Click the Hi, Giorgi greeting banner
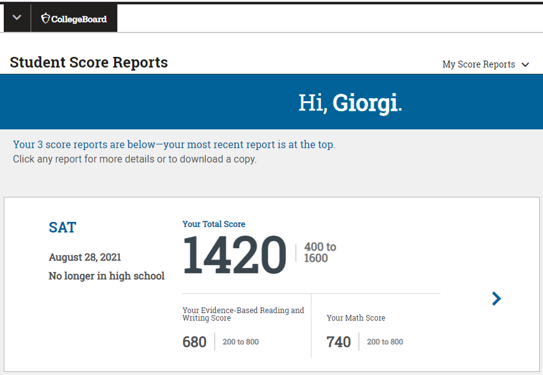The width and height of the screenshot is (543, 375). [350, 102]
